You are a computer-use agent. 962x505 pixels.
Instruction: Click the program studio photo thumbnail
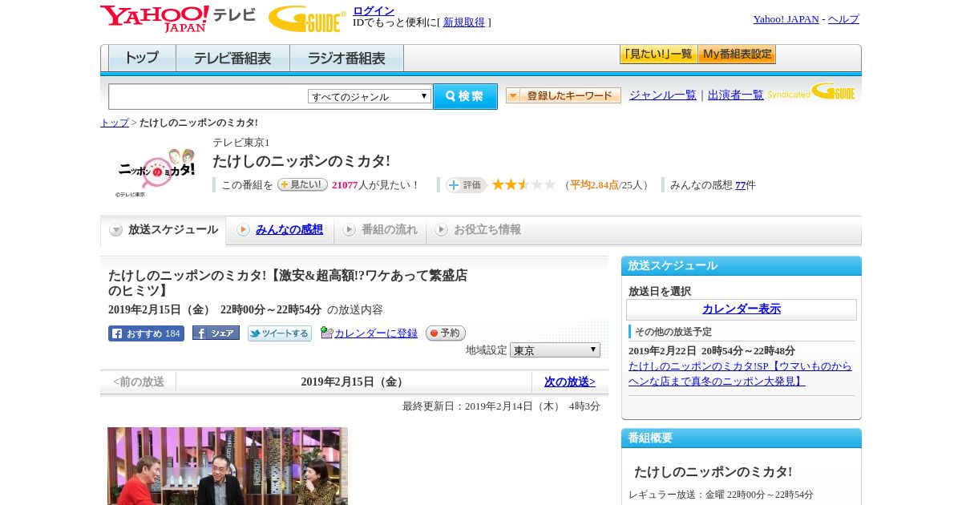click(x=228, y=466)
